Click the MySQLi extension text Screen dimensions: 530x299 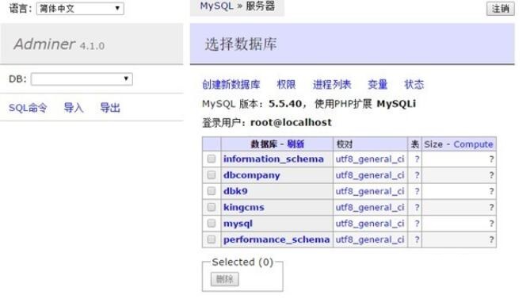pos(396,104)
